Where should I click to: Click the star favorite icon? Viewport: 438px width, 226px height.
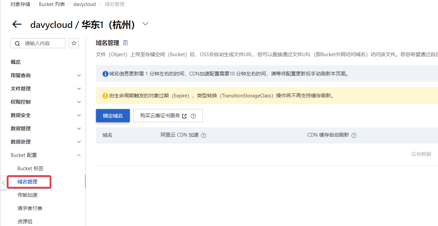pyautogui.click(x=74, y=43)
